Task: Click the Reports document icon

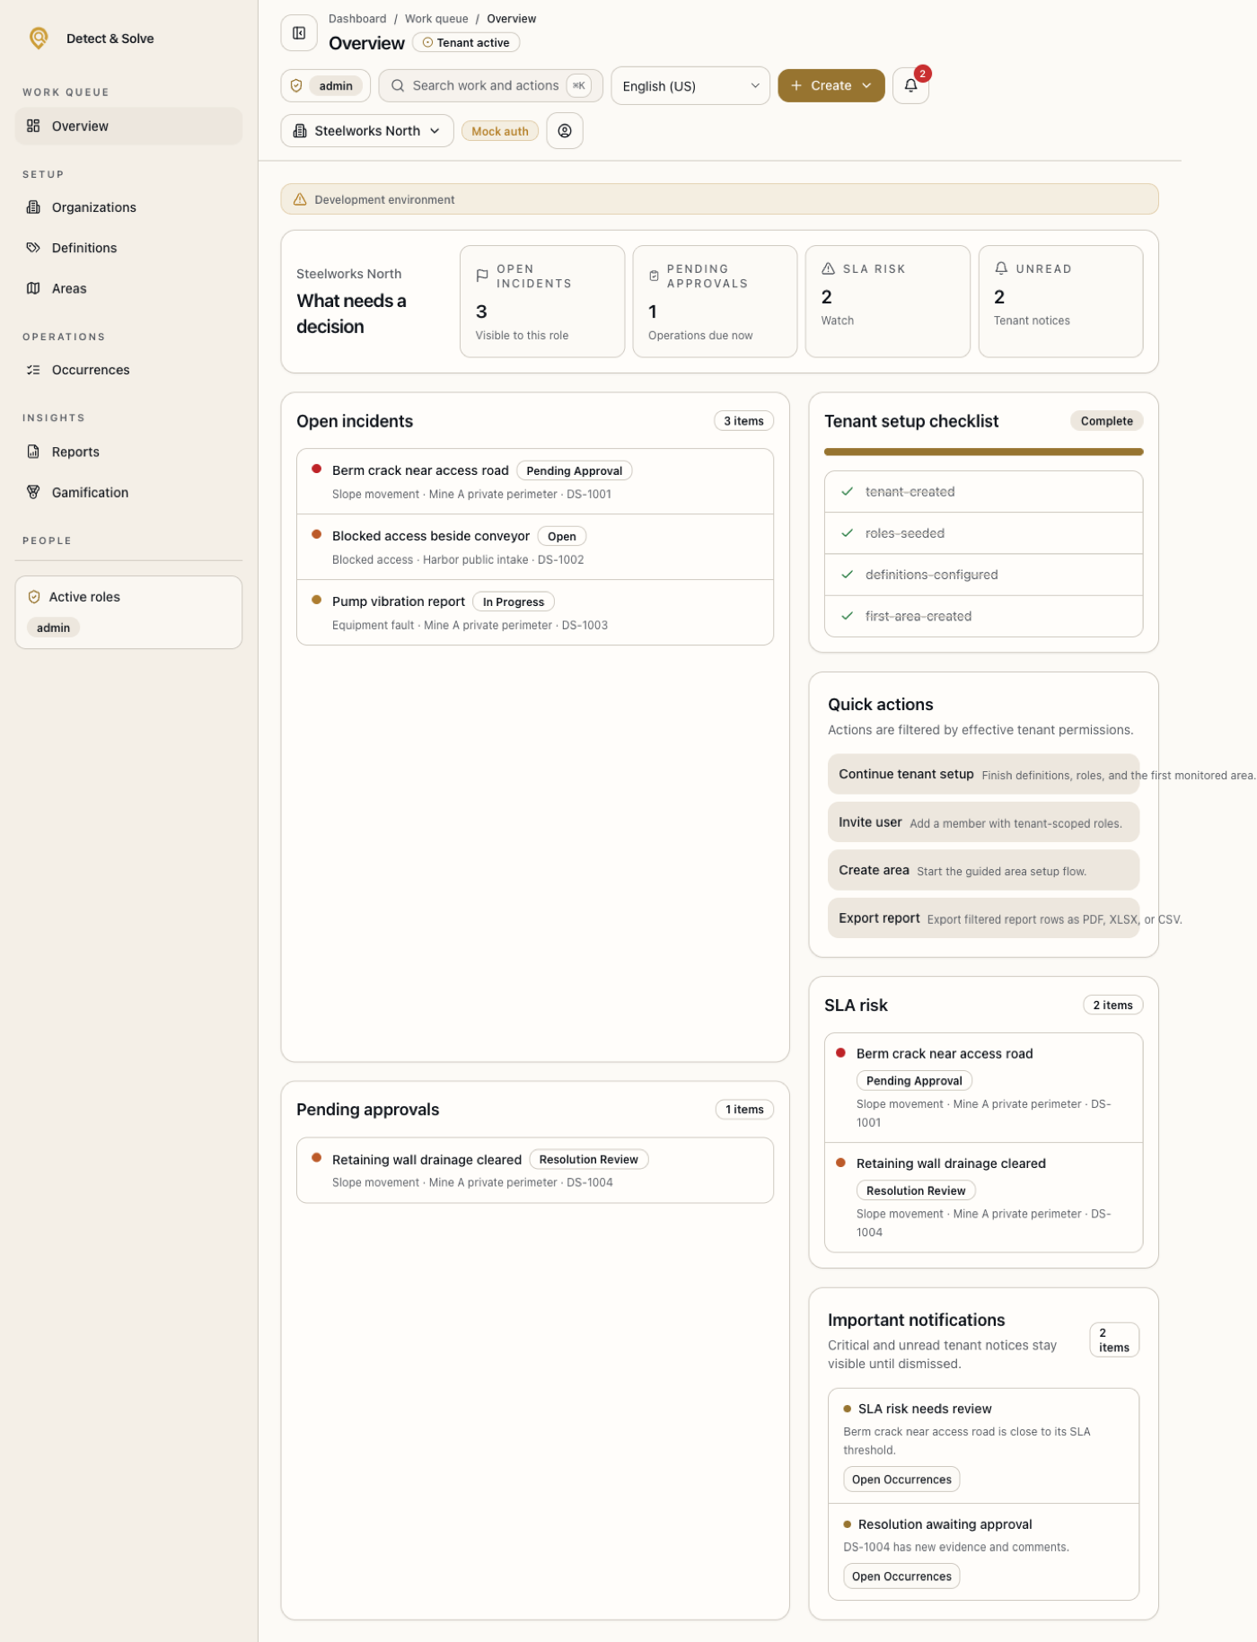Action: [33, 452]
